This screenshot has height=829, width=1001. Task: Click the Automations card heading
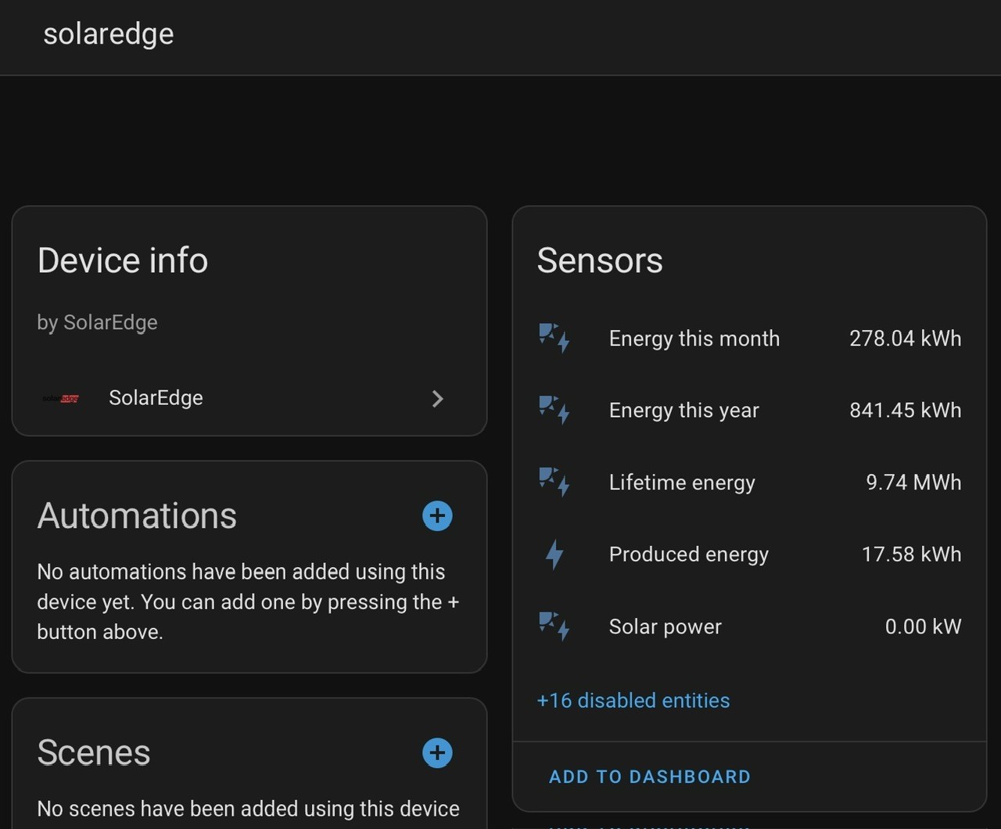tap(137, 516)
